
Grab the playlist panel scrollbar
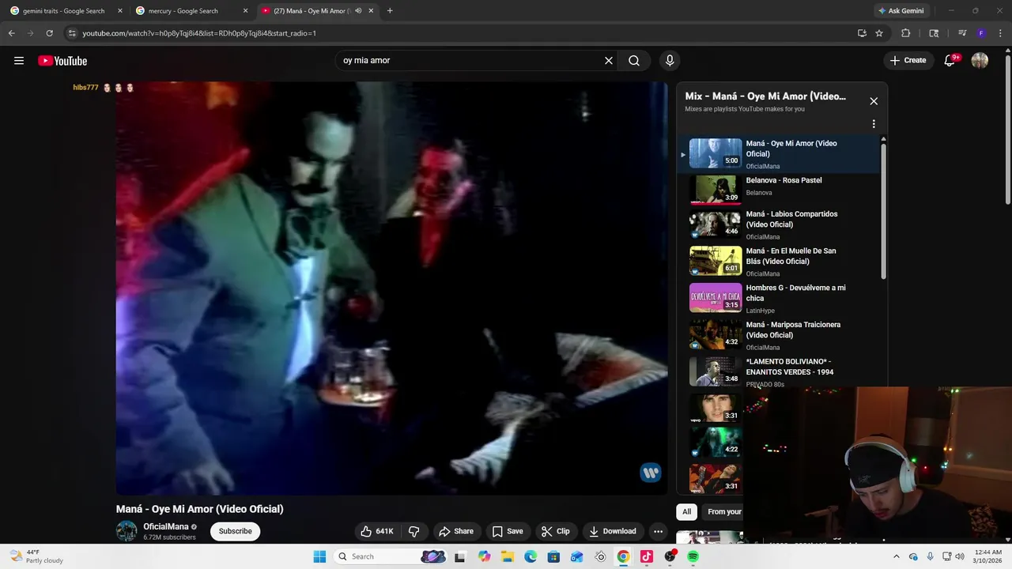883,212
